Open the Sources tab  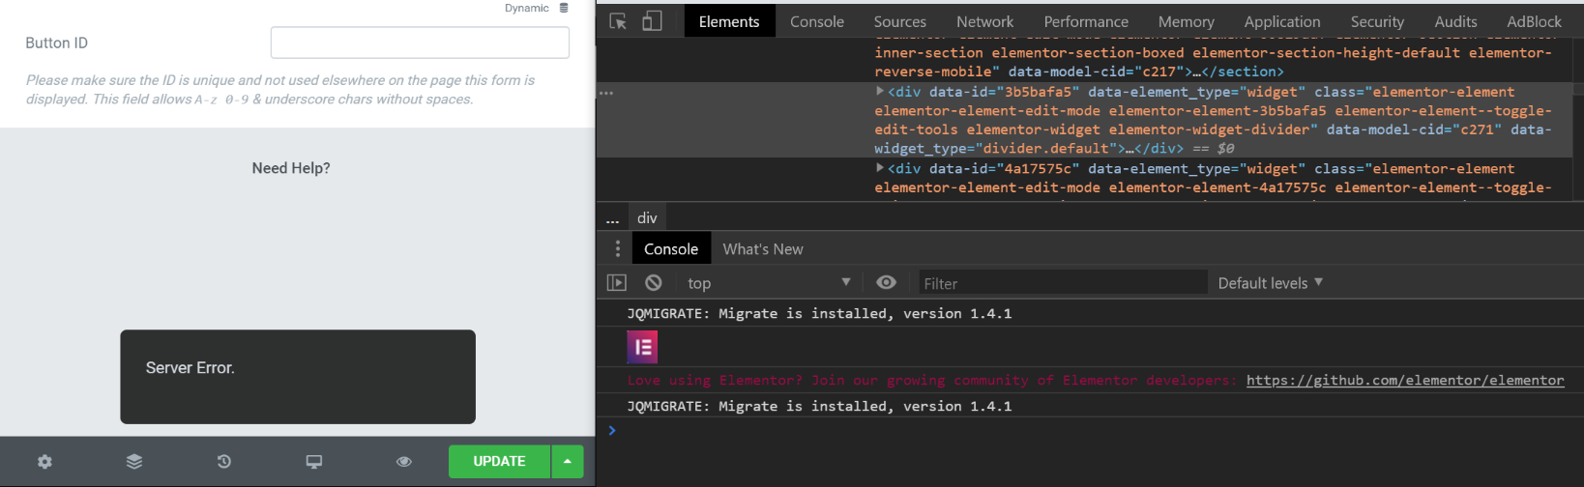900,21
